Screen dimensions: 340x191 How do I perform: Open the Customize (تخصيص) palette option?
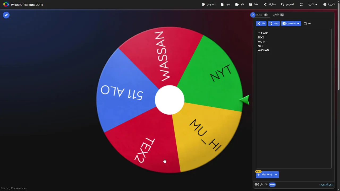click(x=209, y=5)
